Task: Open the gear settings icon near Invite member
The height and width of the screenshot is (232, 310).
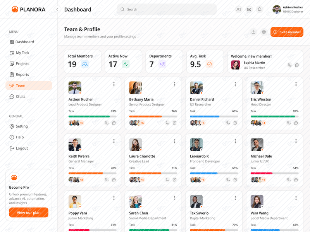Action: tap(264, 32)
